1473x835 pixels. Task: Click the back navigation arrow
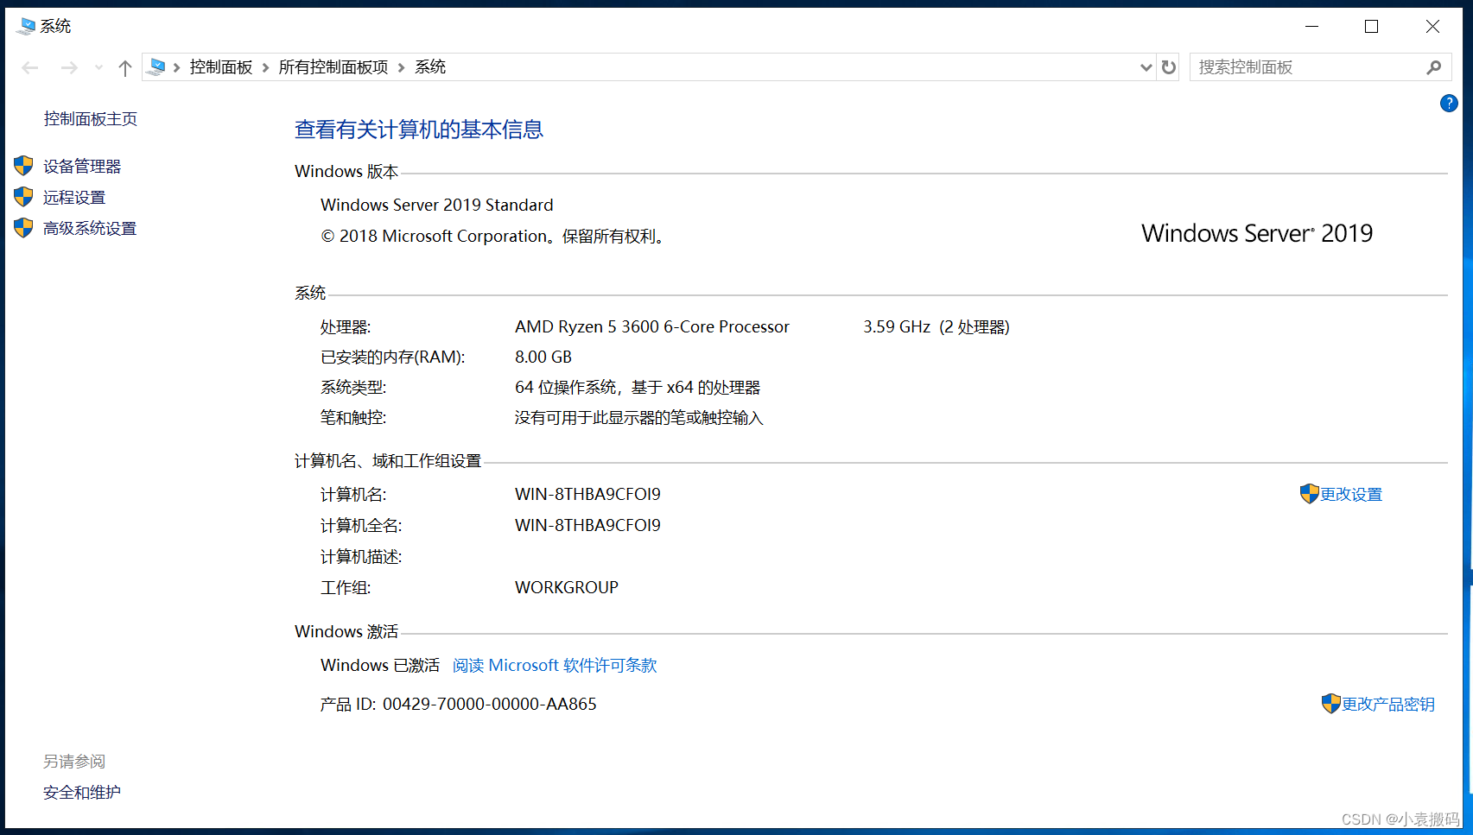click(30, 67)
